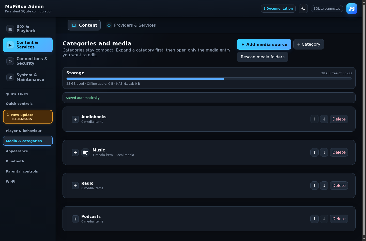Click the Storage usage progress bar

(209, 79)
